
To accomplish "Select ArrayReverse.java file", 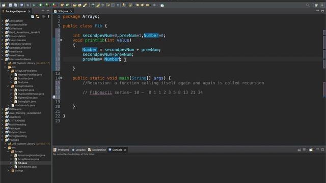I will [29, 159].
